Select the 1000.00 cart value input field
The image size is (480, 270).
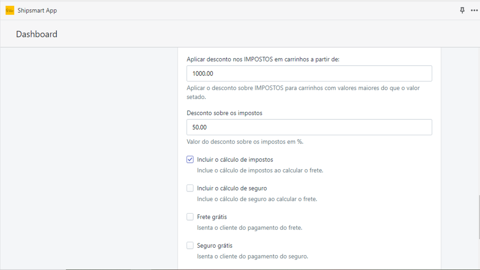point(309,73)
